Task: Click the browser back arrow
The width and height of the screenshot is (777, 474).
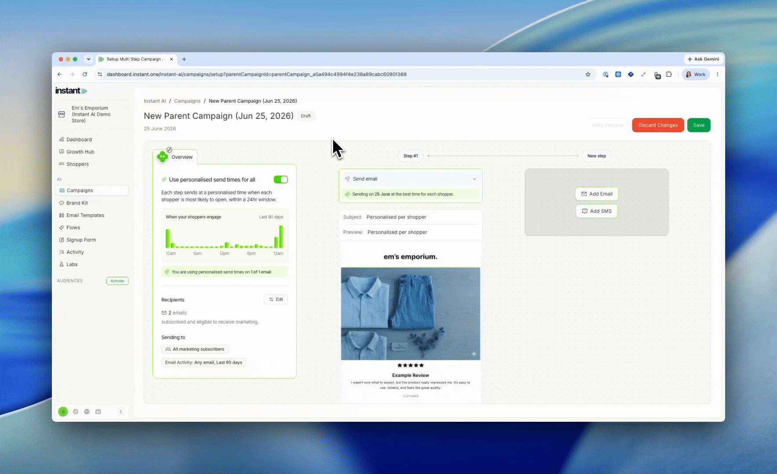Action: click(x=60, y=74)
